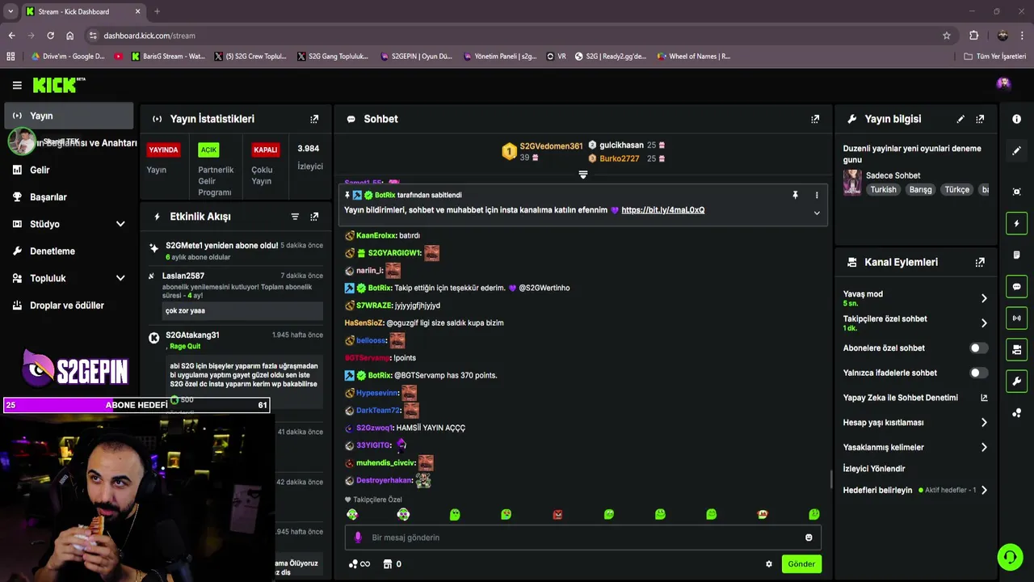Click the Sadece Sohbet category thumbnail
This screenshot has height=582, width=1034.
[852, 183]
